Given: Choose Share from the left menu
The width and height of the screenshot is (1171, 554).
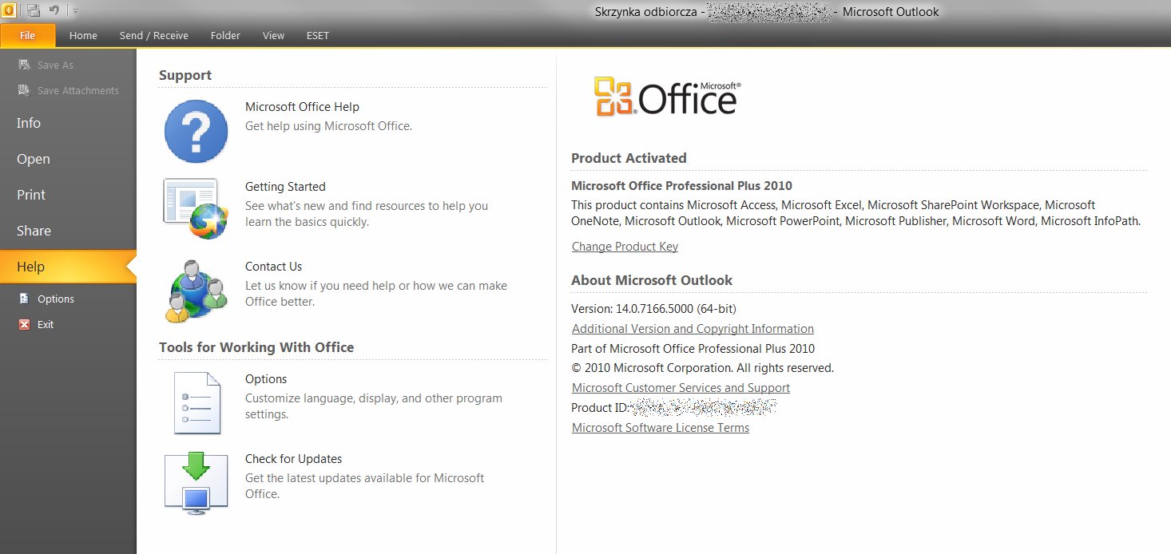Looking at the screenshot, I should 34,231.
